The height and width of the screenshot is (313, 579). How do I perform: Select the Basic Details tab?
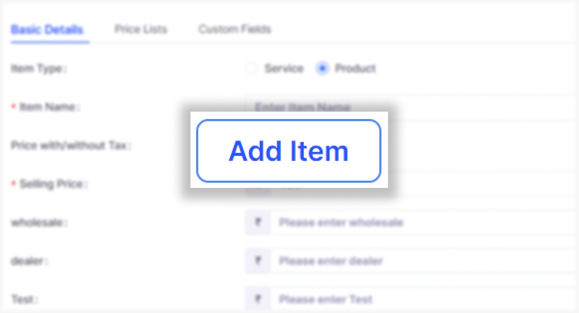[48, 29]
